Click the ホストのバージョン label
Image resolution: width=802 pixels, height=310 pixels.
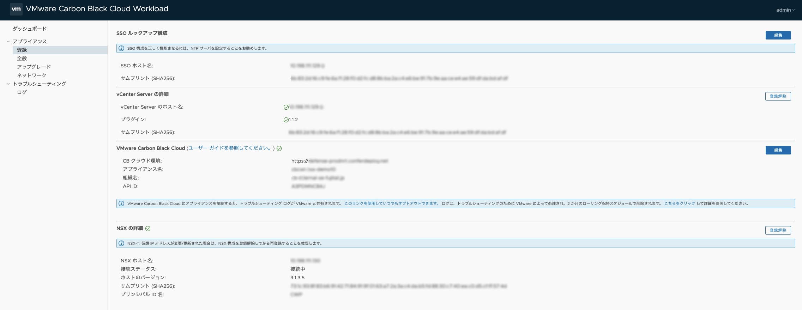(x=143, y=278)
